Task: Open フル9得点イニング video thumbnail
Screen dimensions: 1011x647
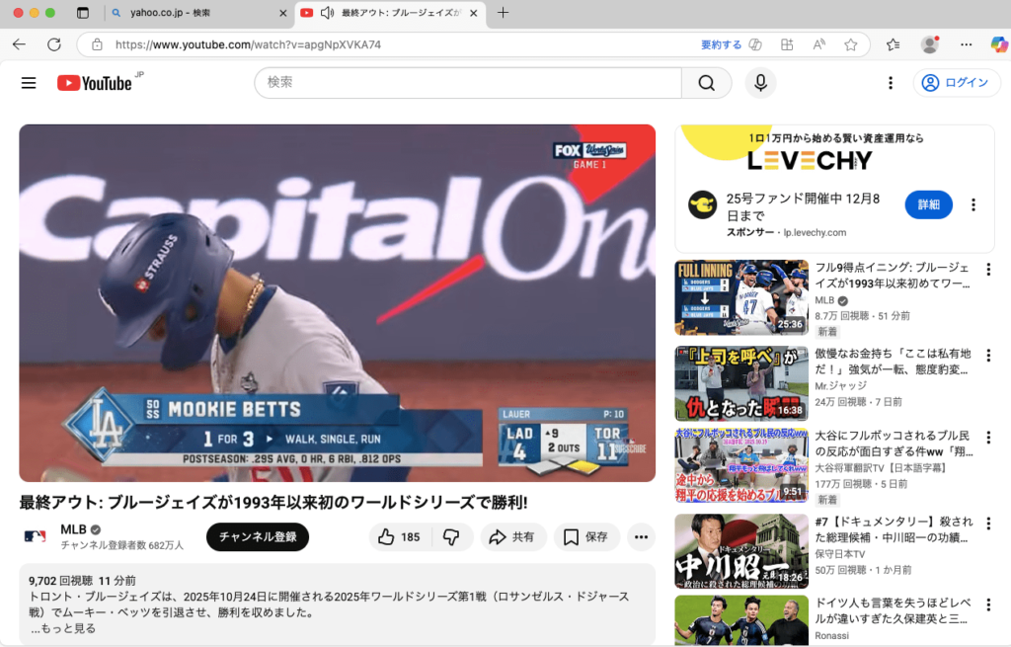Action: click(x=741, y=297)
